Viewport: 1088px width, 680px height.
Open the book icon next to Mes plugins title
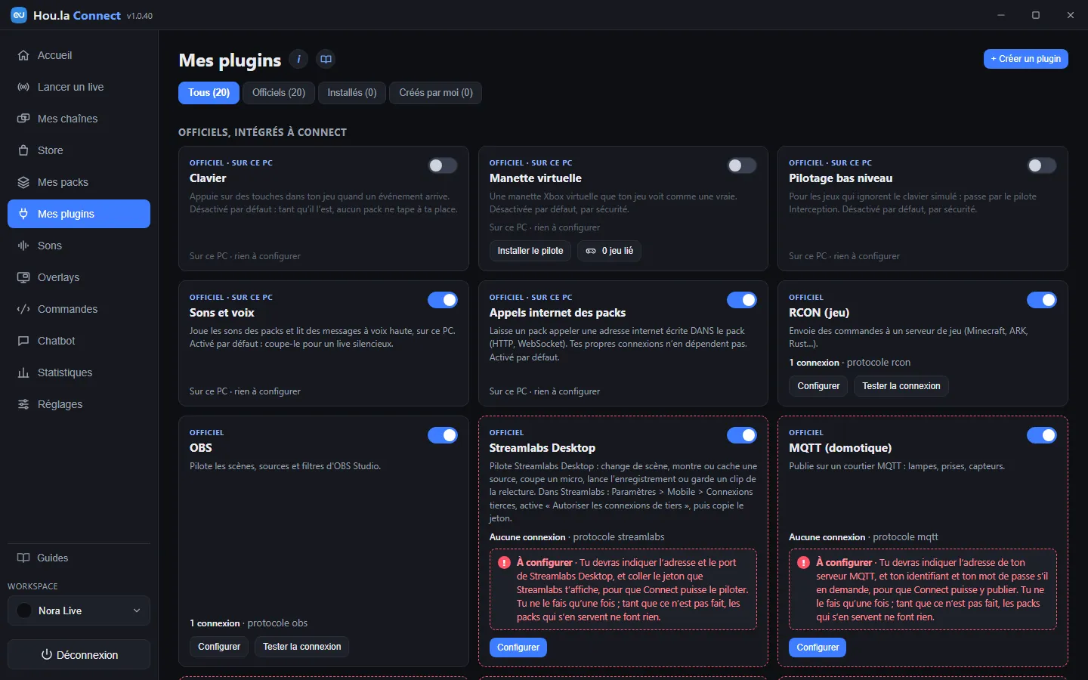(x=326, y=59)
